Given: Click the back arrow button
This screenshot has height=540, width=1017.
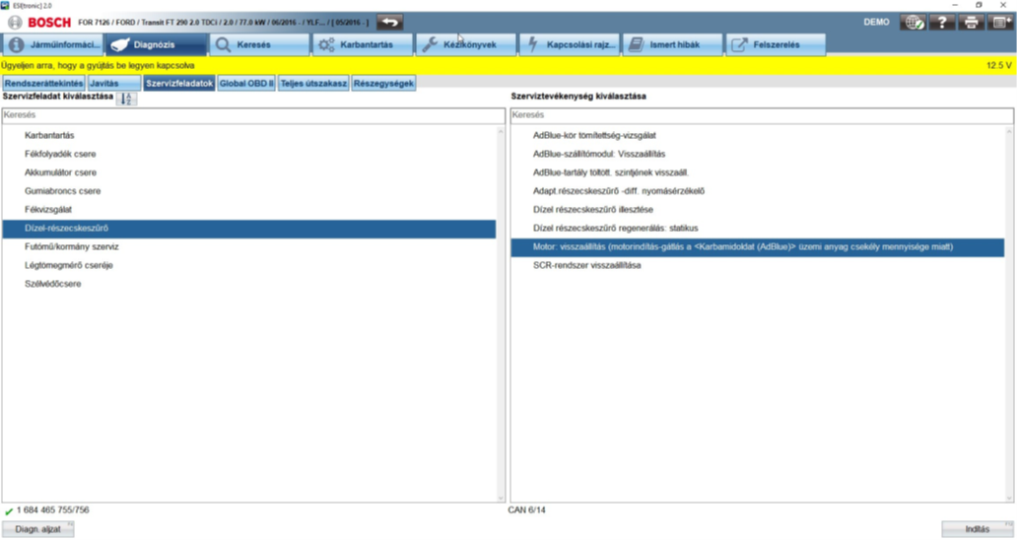Looking at the screenshot, I should click(390, 22).
